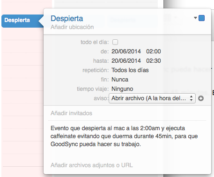Open the 'aviso' Abrir archivo dropdown
Screen dimensions: 214x177
(152, 98)
